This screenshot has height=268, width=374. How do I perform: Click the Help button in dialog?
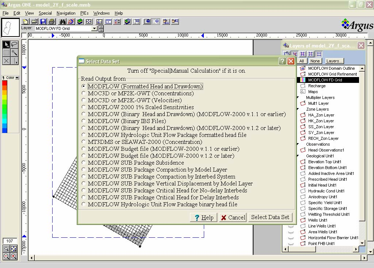coord(203,218)
